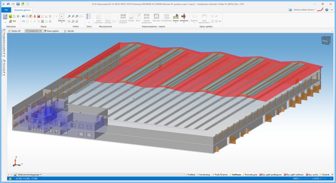This screenshot has height=183, width=336.
Task: Select the Armatura fitting tool
Action: (x=184, y=17)
